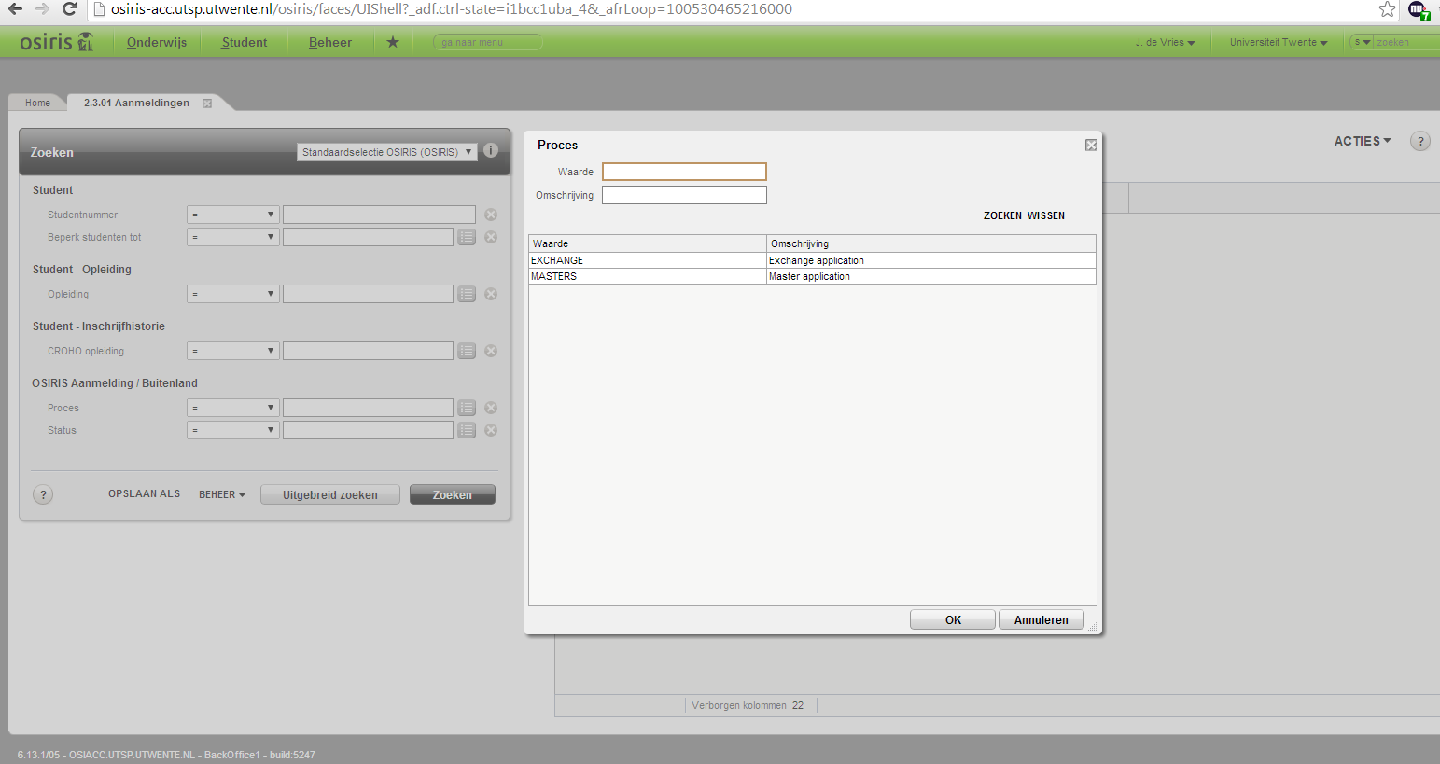Confirm the Proces dialog with OK

pos(953,619)
